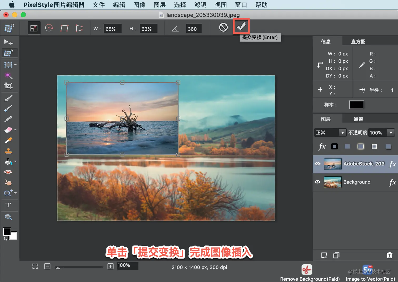Screen dimensions: 398x282
Task: Delete layer with the trash icon
Action: [x=390, y=255]
